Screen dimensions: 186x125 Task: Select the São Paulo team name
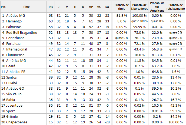coord(14,94)
